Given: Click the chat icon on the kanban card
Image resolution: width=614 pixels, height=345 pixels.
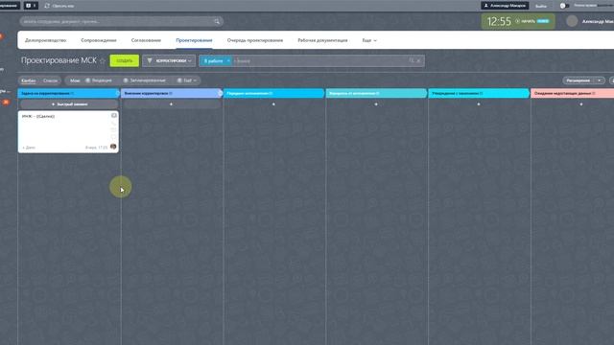Looking at the screenshot, I should click(114, 115).
